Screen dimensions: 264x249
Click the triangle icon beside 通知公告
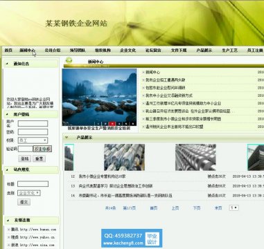click(x=7, y=64)
